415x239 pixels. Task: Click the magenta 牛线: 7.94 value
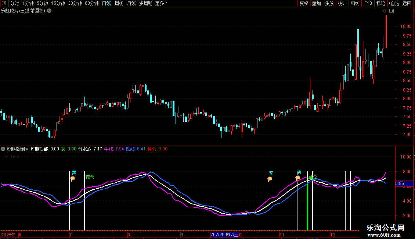pos(114,149)
